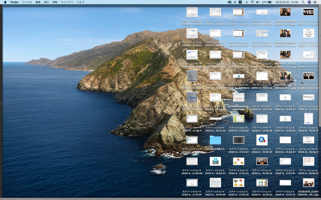Open the 表示 menu

click(47, 2)
